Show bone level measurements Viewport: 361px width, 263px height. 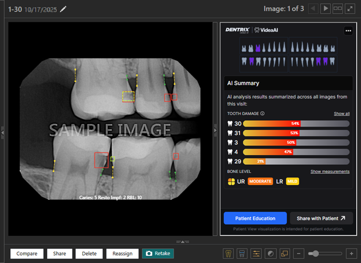329,171
